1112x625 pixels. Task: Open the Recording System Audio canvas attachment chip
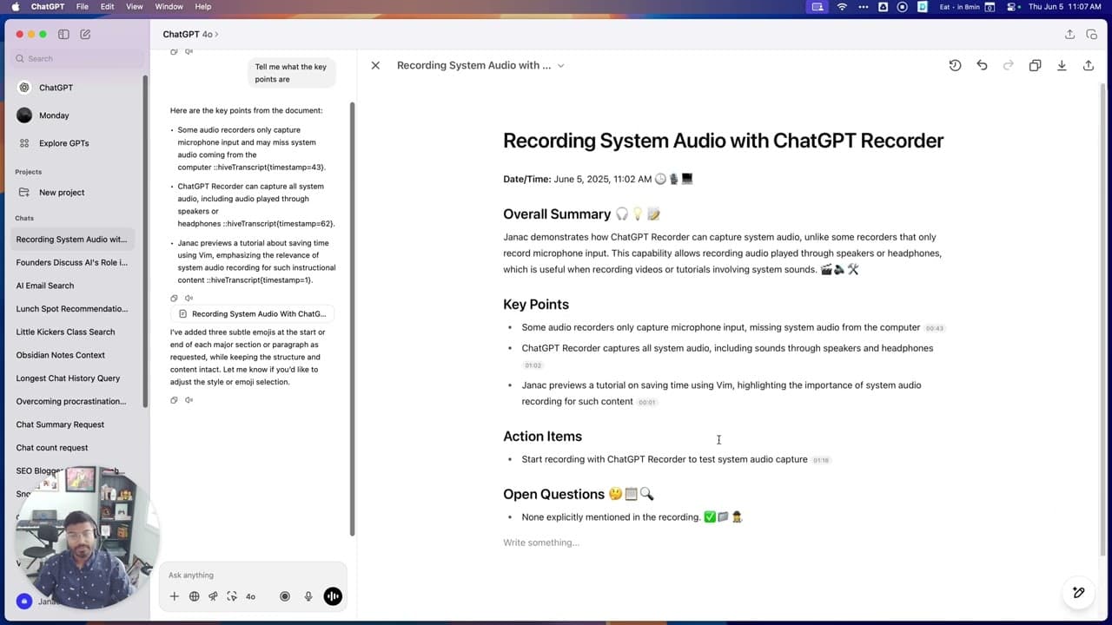(252, 313)
